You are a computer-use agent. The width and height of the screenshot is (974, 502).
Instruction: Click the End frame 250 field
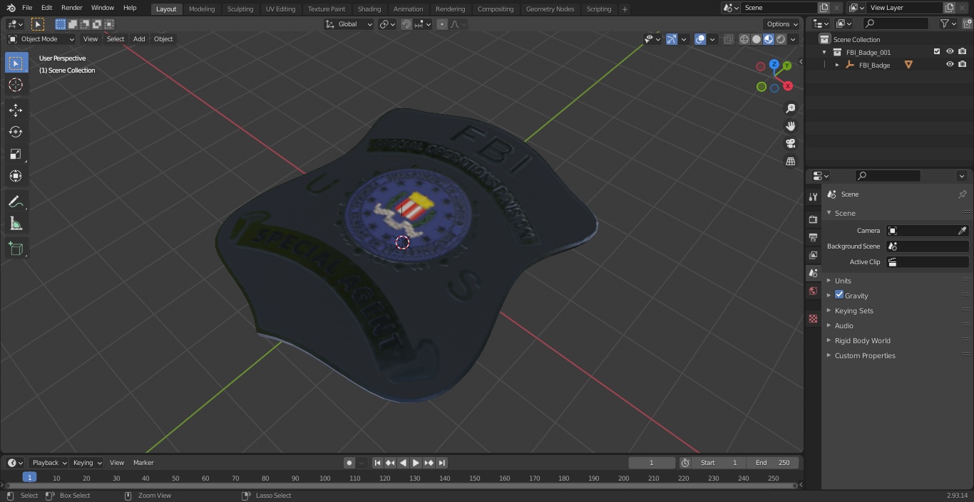[x=773, y=463]
